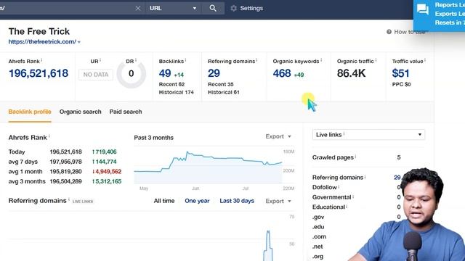Click Ahrefs Rank value 196,521,618
Viewport: 465px width, 261px height.
pos(39,73)
